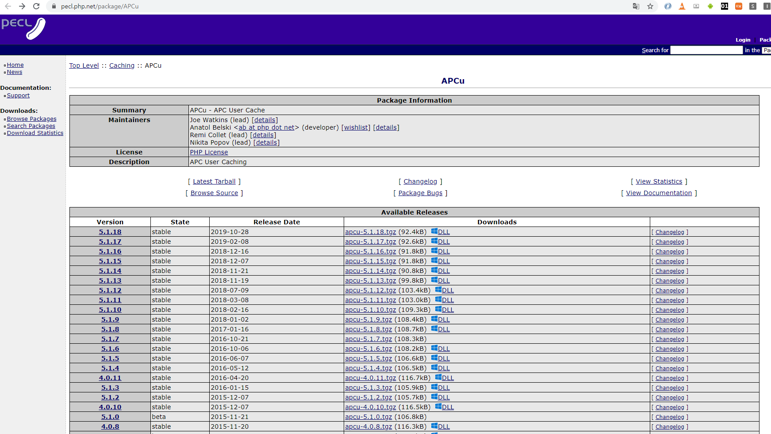Click the gray screen extension icon
The height and width of the screenshot is (434, 771).
point(696,6)
